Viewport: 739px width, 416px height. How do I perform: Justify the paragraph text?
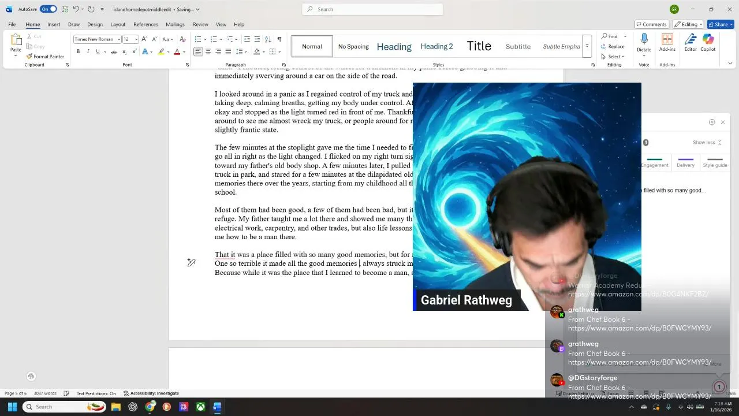coord(228,51)
